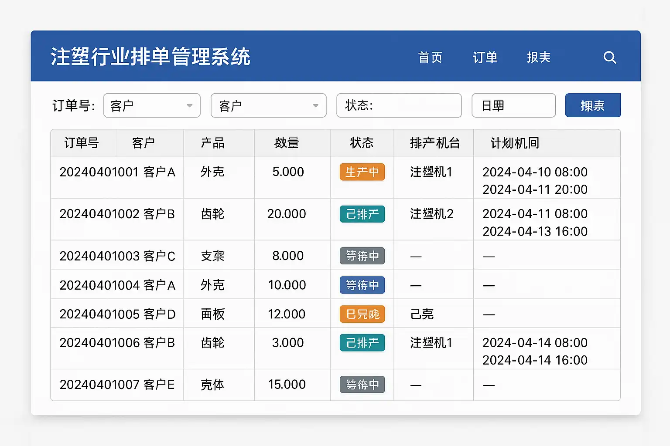Click the teal status badge for order 20240401006

[x=362, y=343]
